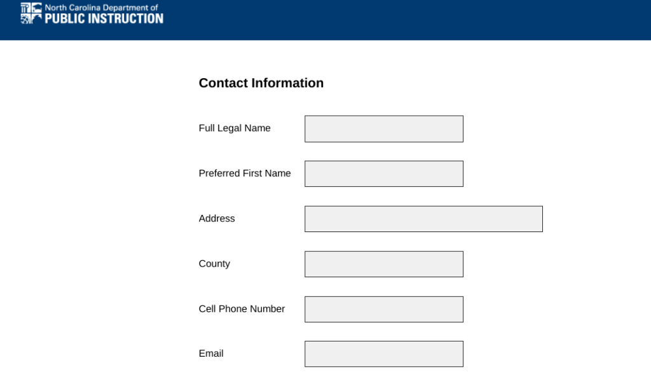Click the empty banner area right of logo
Screen dimensions: 651x386
413,19
